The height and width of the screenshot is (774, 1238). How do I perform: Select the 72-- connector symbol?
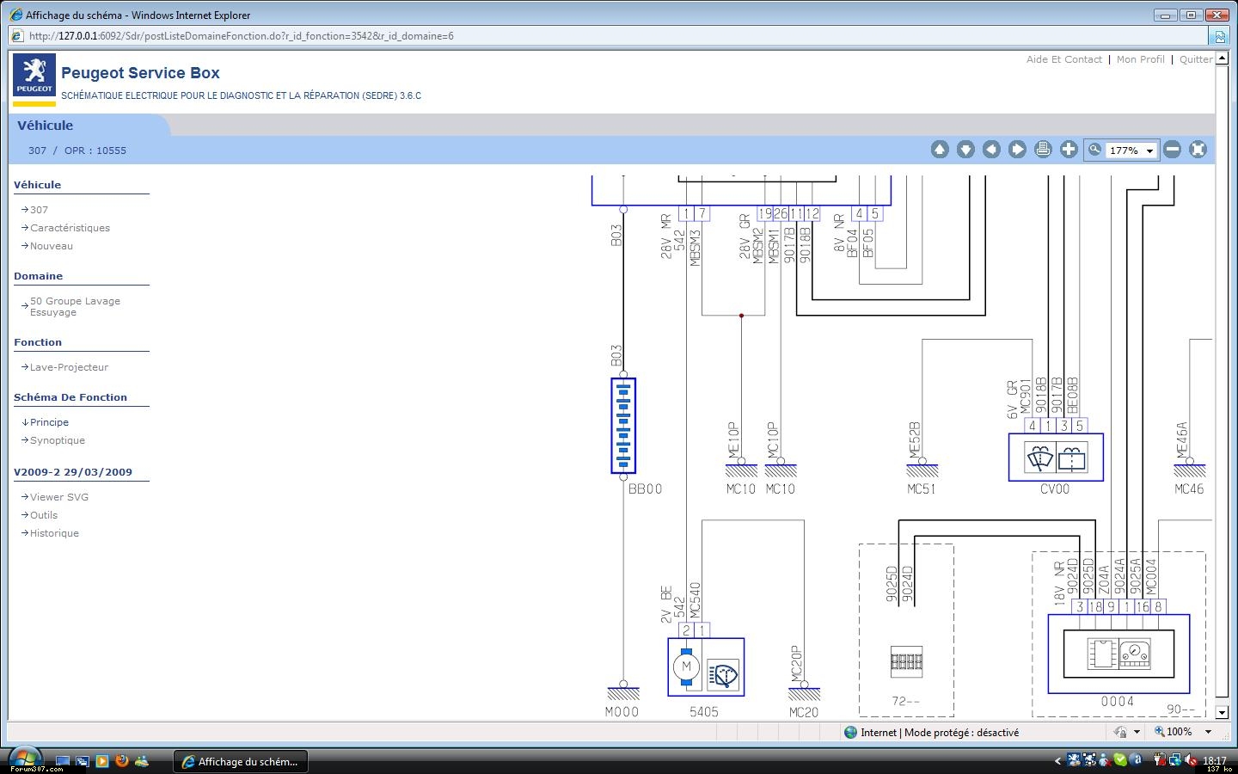906,661
